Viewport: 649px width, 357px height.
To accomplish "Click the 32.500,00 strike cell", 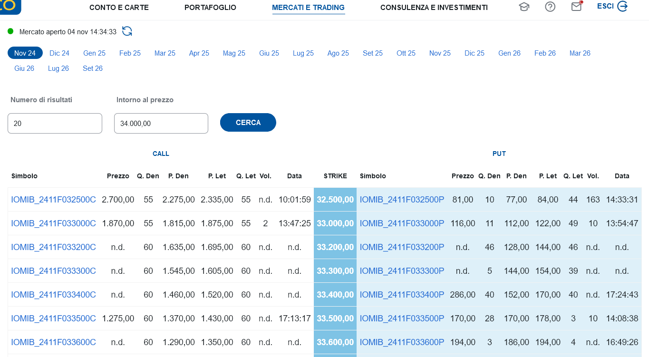I will pos(335,200).
